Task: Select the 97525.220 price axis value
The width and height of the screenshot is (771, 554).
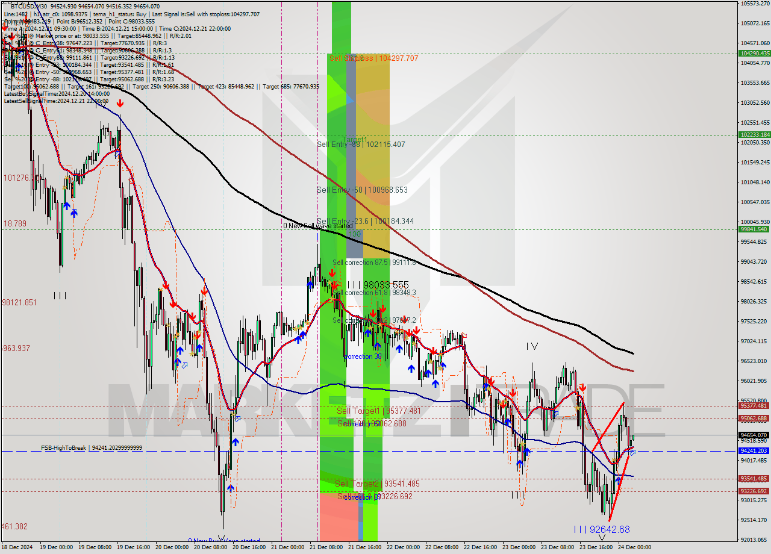Action: (x=754, y=321)
